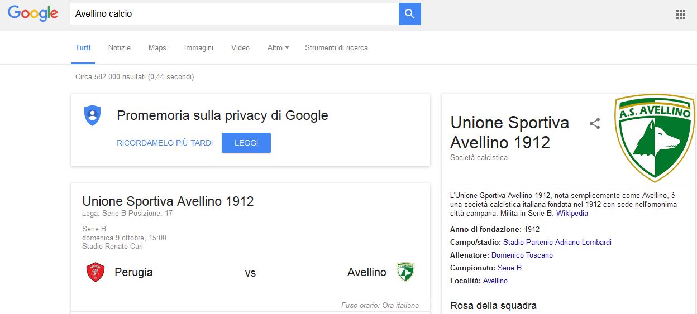Switch to the Notizie tab
Image resolution: width=697 pixels, height=314 pixels.
(x=120, y=48)
